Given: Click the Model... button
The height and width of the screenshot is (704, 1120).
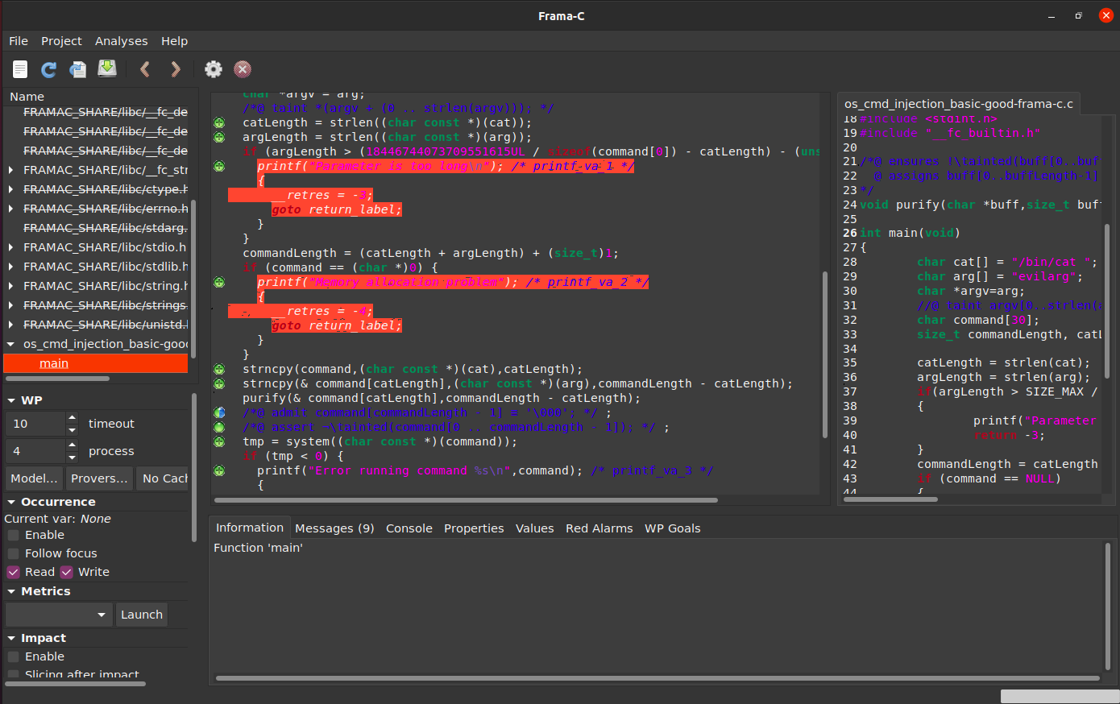Looking at the screenshot, I should (x=35, y=478).
